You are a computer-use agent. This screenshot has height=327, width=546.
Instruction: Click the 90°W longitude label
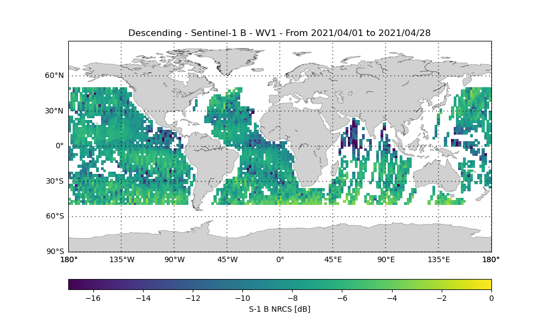(175, 259)
